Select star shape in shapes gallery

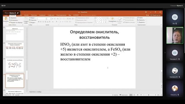(x=106, y=22)
